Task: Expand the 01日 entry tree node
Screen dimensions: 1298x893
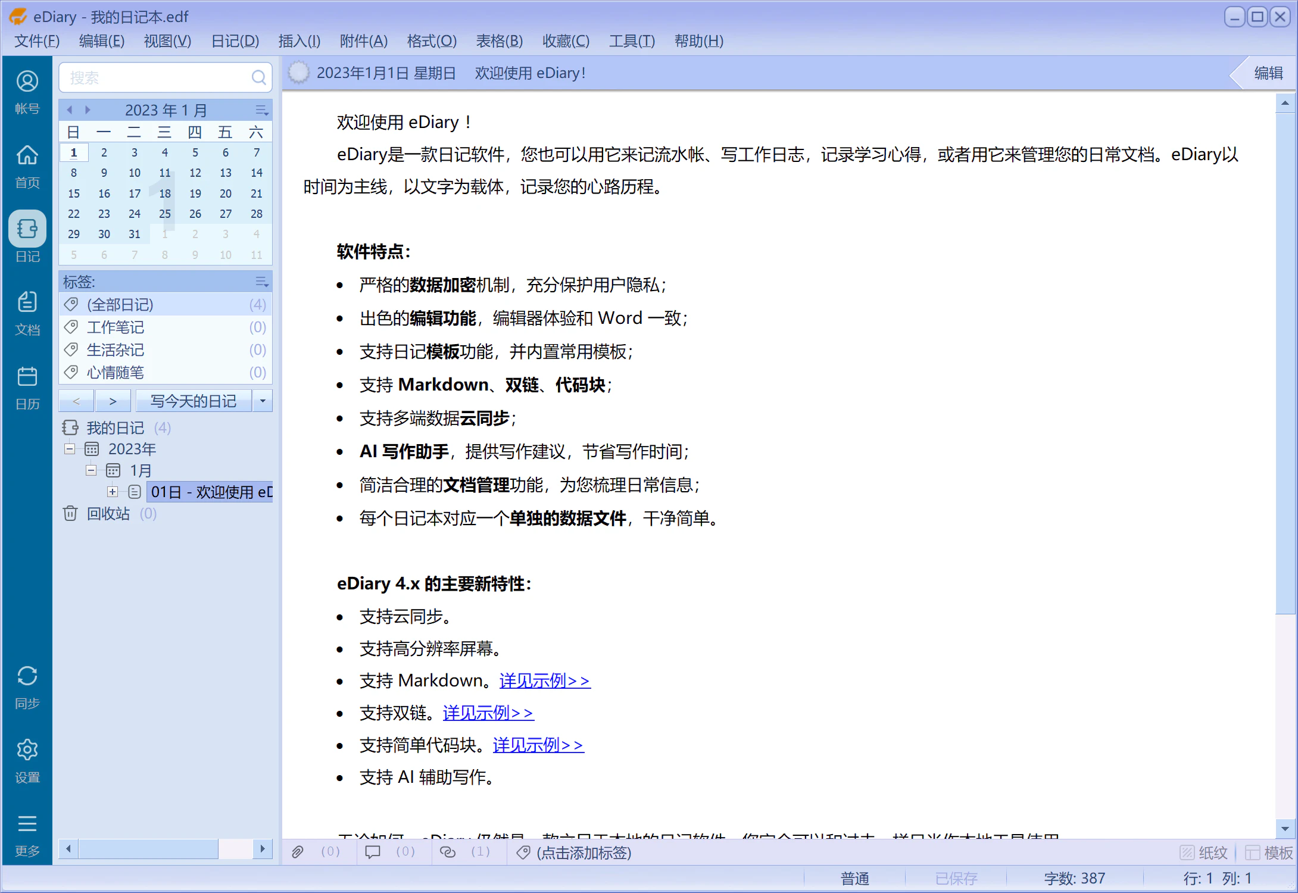Action: [x=113, y=492]
